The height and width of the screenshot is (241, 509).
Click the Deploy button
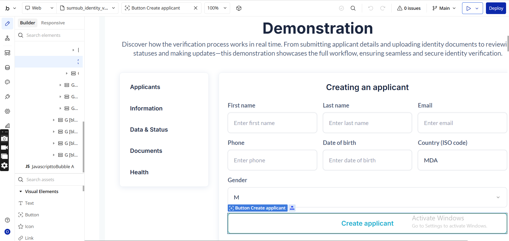(496, 8)
